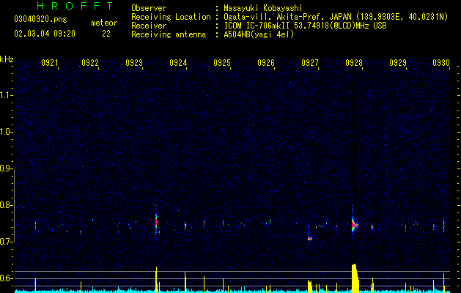Click the 1.0 frequency axis label
Viewport: 461px width, 293px height.
tap(7, 132)
